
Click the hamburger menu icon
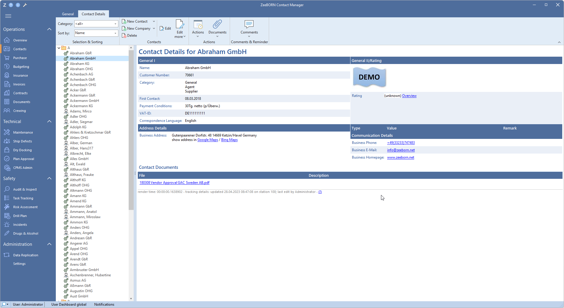[x=8, y=16]
